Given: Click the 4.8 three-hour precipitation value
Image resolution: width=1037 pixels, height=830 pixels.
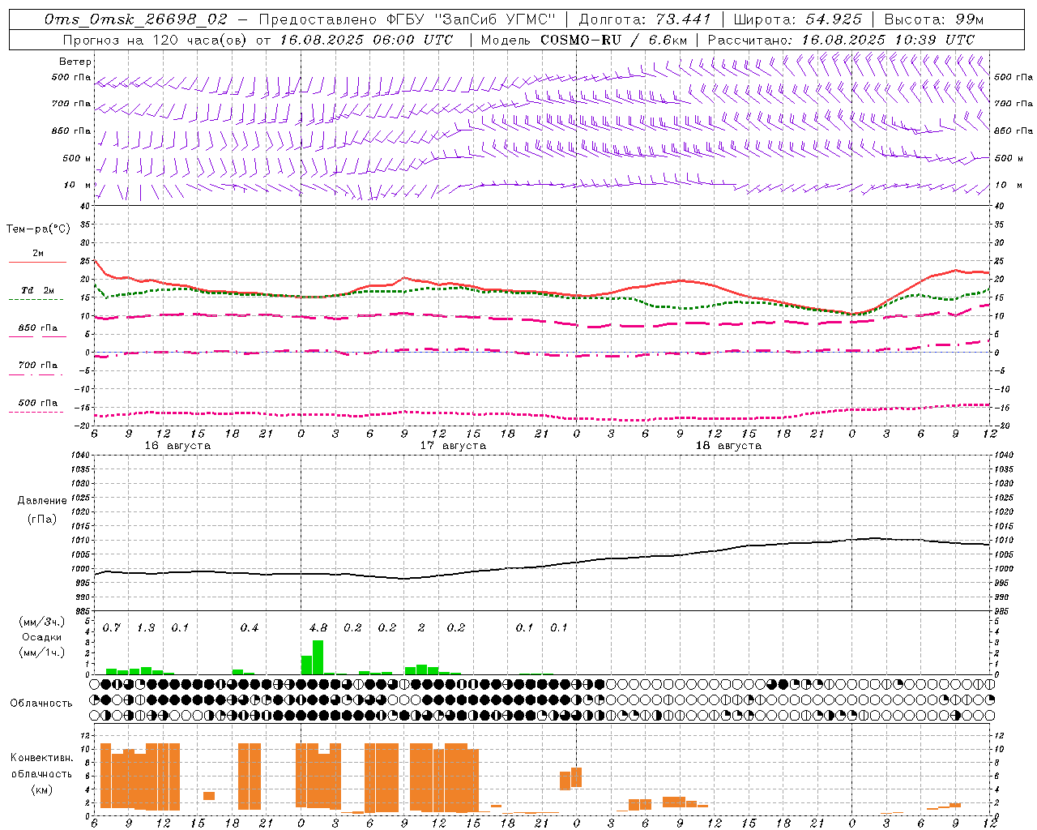Looking at the screenshot, I should pos(318,627).
